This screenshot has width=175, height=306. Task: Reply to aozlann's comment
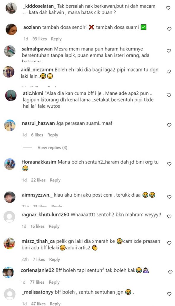click(x=56, y=39)
